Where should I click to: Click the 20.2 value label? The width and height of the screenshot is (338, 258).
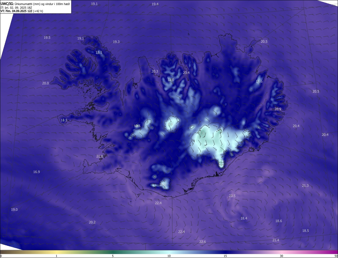pyautogui.click(x=92, y=222)
